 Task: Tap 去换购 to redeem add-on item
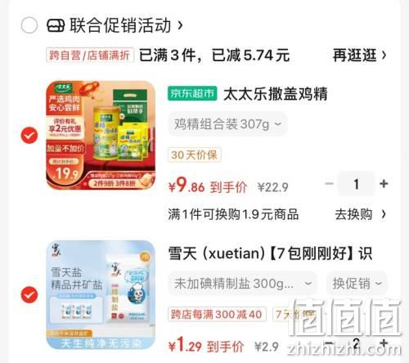(360, 214)
